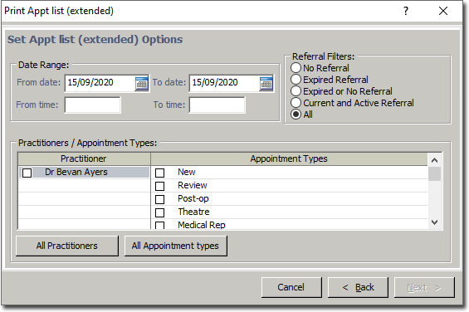Screen dimensions: 469x312
Task: Enable the Review appointment type checkbox
Action: 159,186
